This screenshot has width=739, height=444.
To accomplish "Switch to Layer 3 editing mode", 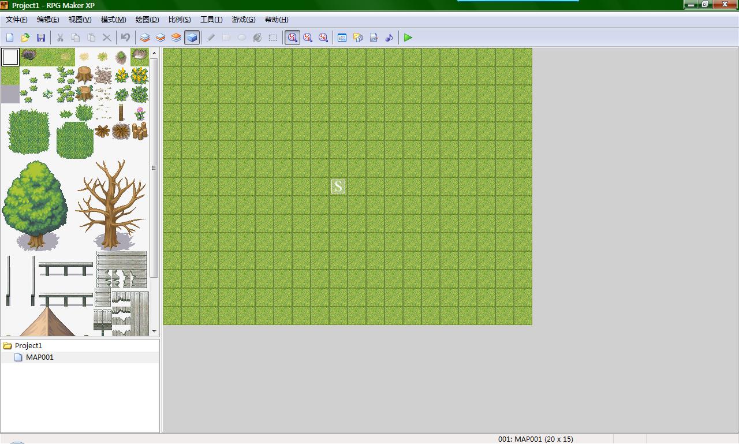I will pos(176,38).
